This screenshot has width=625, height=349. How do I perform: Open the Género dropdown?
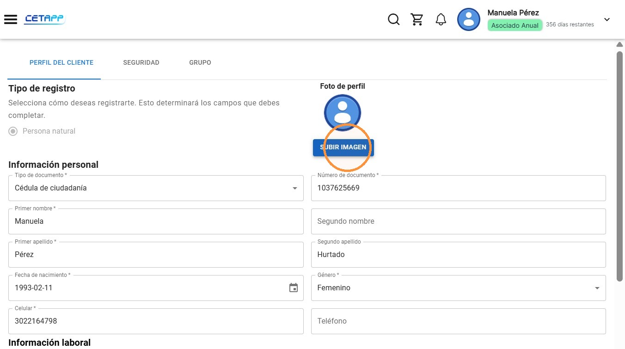459,288
